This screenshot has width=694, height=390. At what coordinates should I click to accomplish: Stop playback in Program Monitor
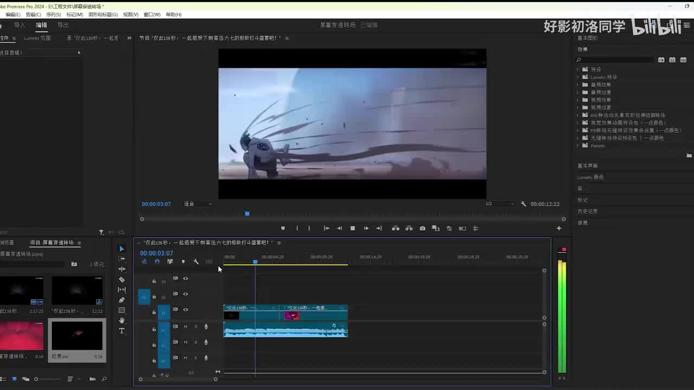click(352, 229)
